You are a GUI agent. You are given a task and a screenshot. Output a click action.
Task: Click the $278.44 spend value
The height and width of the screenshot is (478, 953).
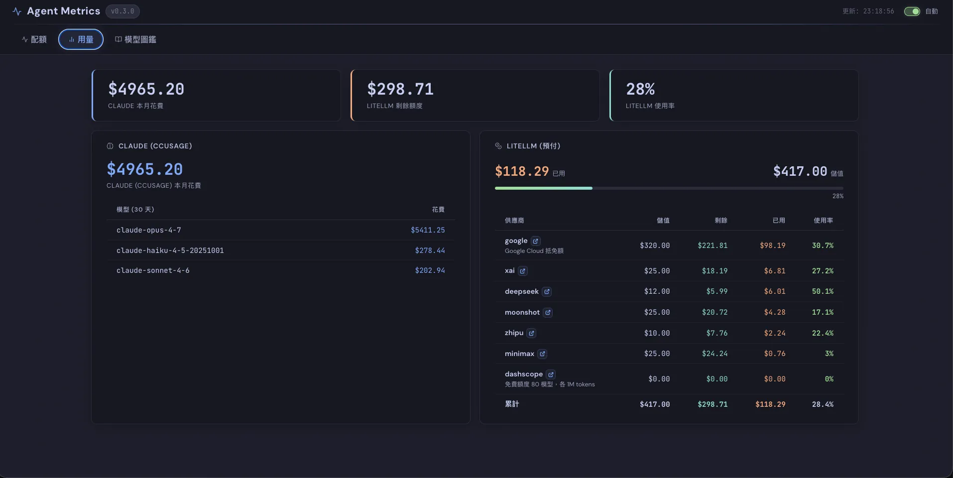[430, 250]
